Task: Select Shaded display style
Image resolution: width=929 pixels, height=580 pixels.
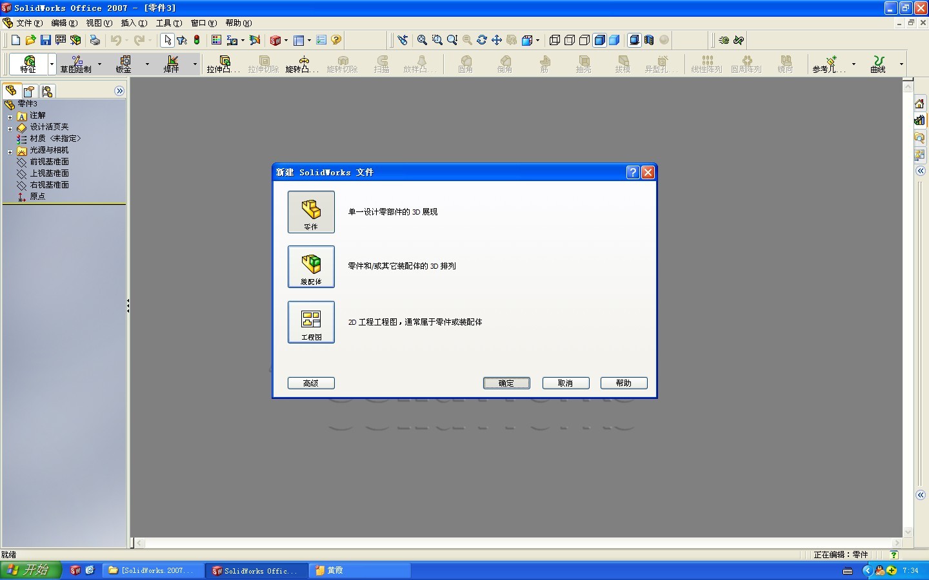Action: tap(614, 40)
